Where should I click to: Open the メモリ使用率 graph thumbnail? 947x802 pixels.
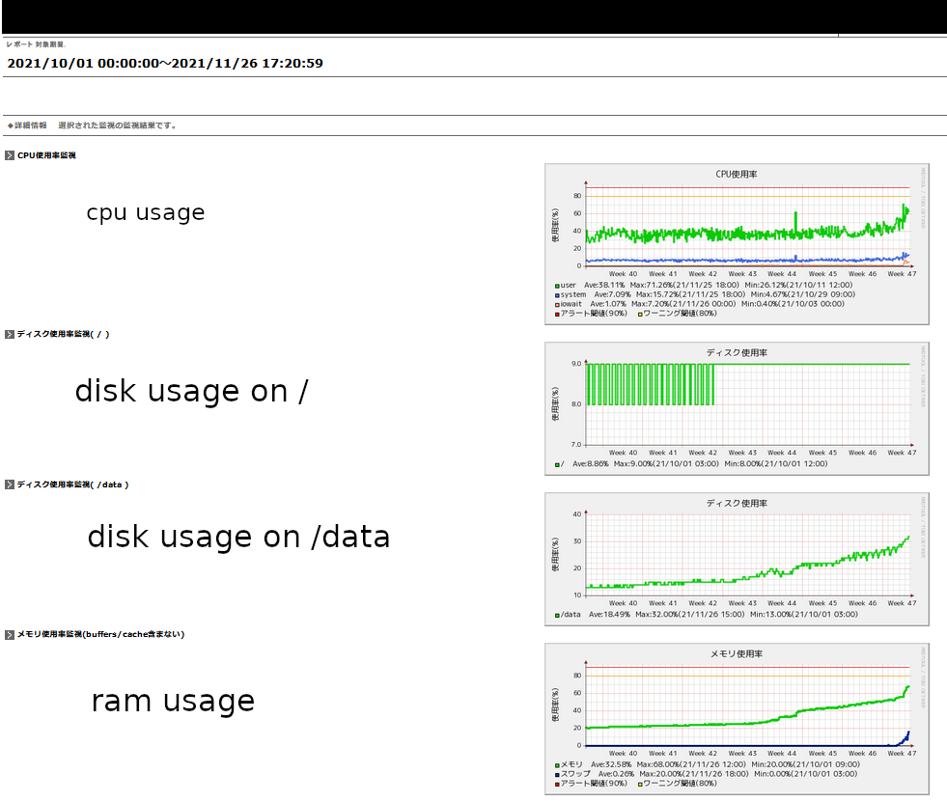coord(737,719)
